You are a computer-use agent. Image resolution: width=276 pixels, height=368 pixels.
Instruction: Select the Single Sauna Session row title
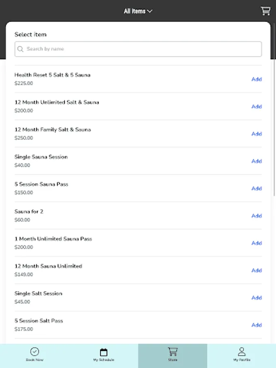pyautogui.click(x=41, y=157)
